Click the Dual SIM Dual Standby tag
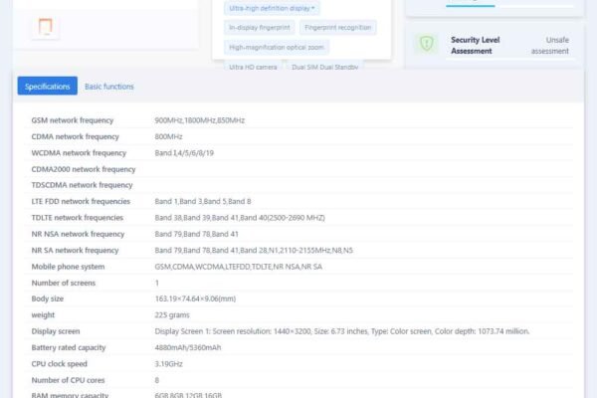The image size is (597, 398). [x=325, y=67]
